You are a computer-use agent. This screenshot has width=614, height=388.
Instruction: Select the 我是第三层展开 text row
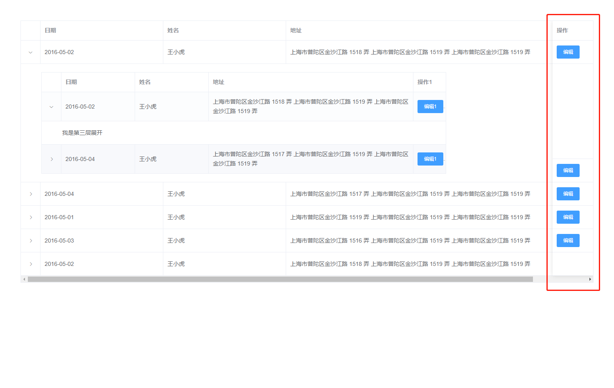pos(82,132)
